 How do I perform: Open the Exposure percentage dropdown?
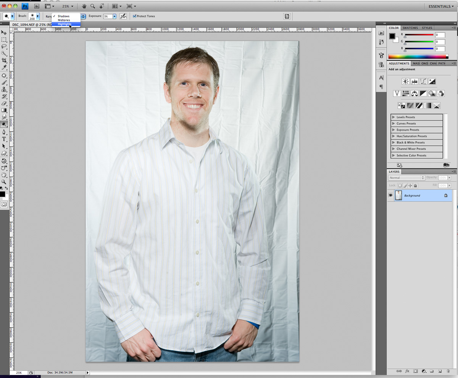pyautogui.click(x=114, y=16)
